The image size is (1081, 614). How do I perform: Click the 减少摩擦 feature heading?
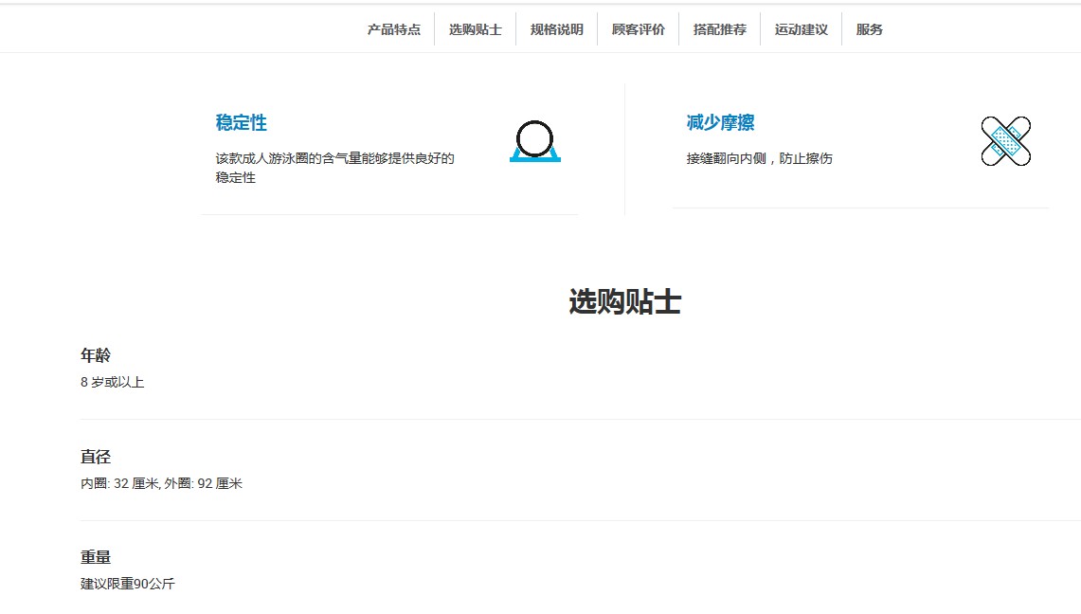[720, 122]
